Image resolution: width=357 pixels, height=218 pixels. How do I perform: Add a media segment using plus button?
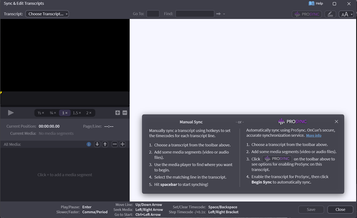[x=122, y=144]
